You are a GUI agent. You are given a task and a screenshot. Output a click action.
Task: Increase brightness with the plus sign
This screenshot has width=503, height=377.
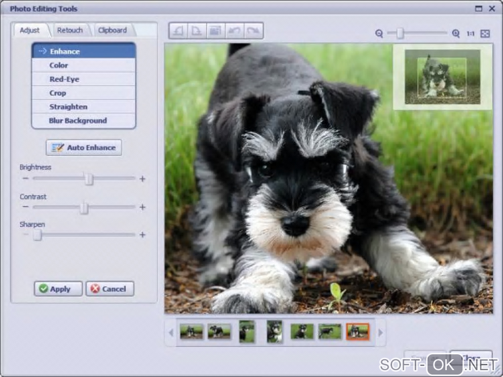point(143,178)
